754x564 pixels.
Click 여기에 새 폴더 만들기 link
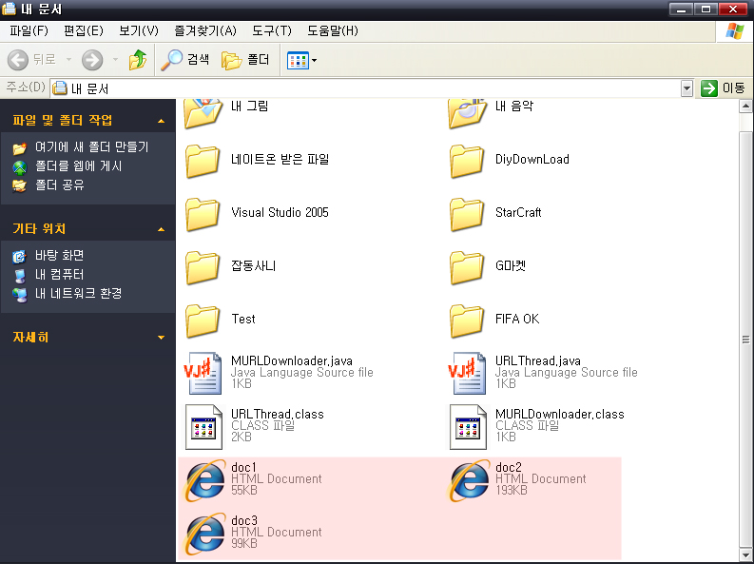[x=92, y=147]
